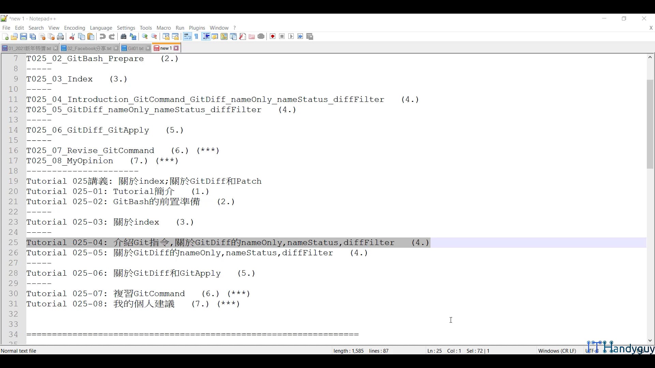This screenshot has width=655, height=368.
Task: Open the Plugins menu
Action: 197,28
